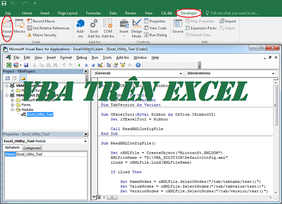Click the Design Mode ribbon icon
Viewport: 282px width, 204px height.
136,29
